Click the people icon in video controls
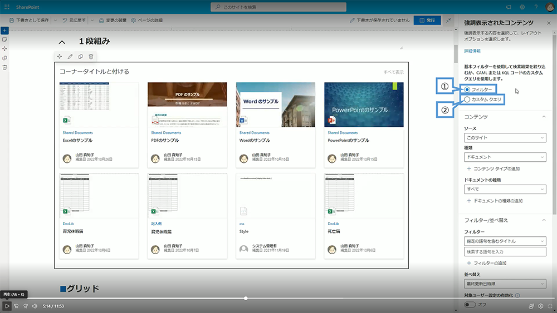Viewport: 557px width, 313px height. [x=531, y=306]
